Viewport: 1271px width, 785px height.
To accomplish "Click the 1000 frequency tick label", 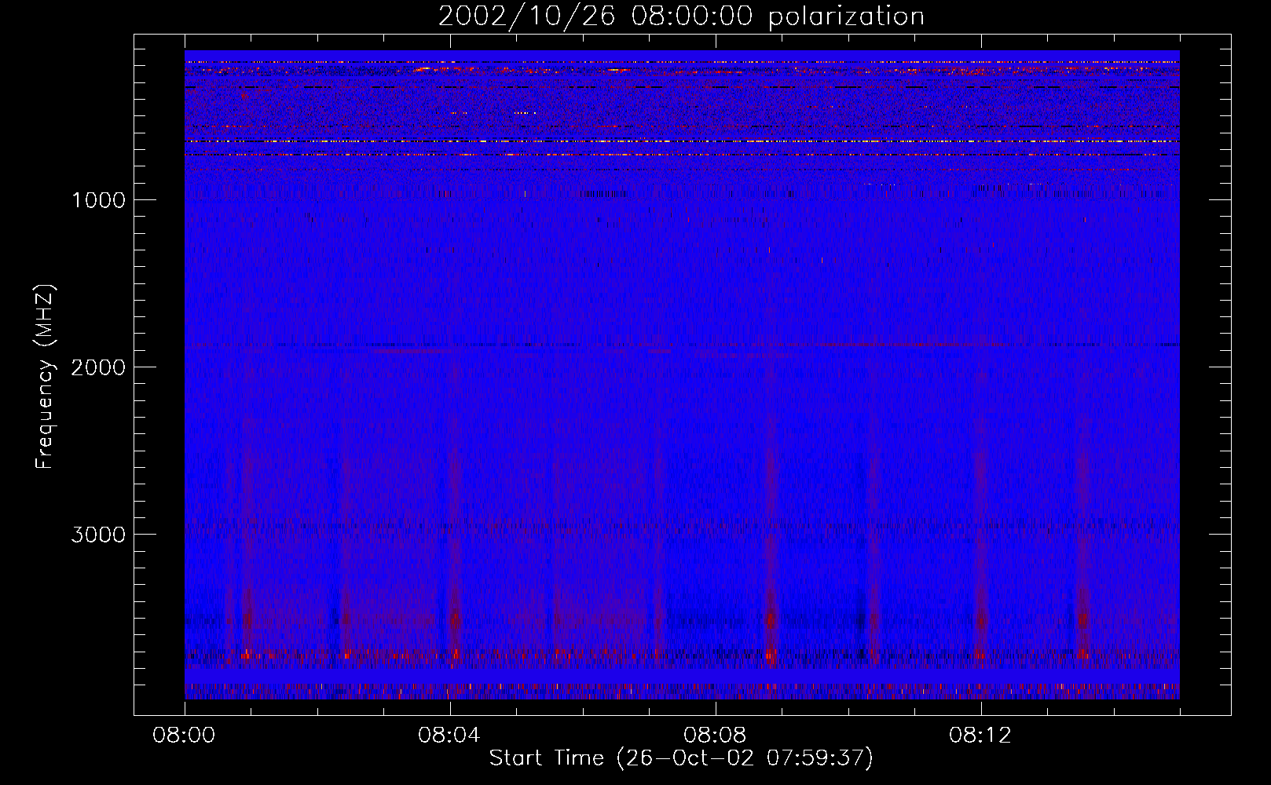I will click(x=98, y=200).
